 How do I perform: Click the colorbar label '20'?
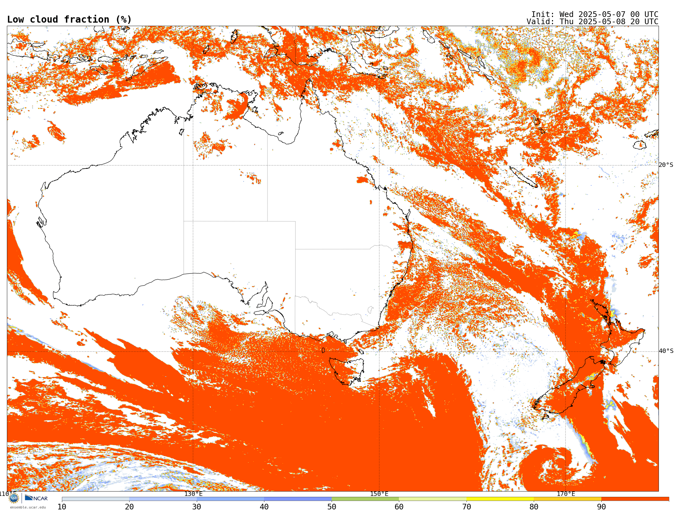130,507
